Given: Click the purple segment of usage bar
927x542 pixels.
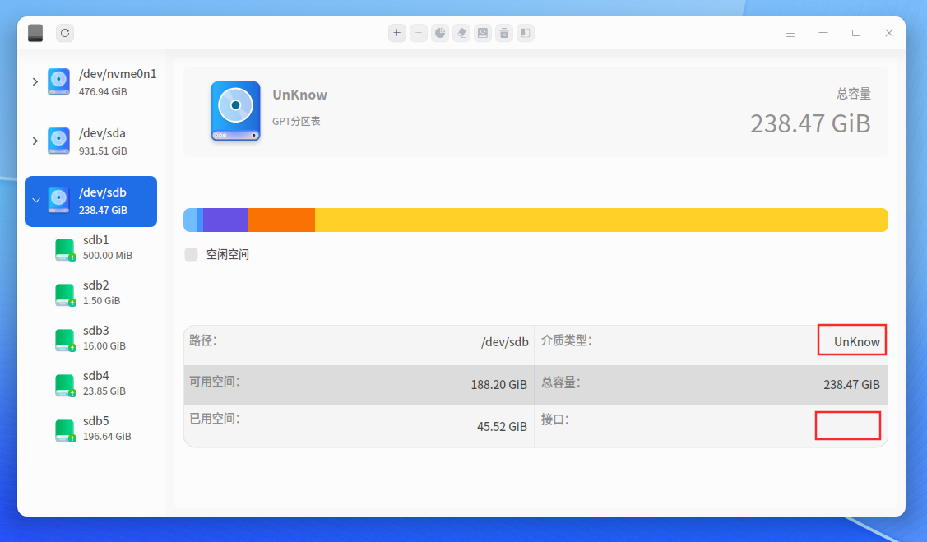Looking at the screenshot, I should 225,220.
